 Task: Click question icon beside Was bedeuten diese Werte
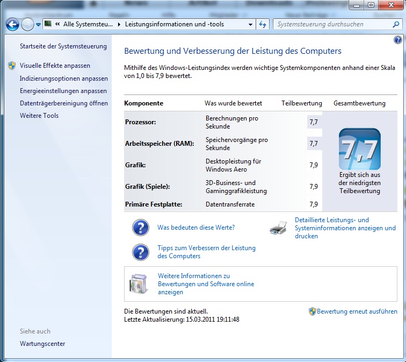(141, 228)
